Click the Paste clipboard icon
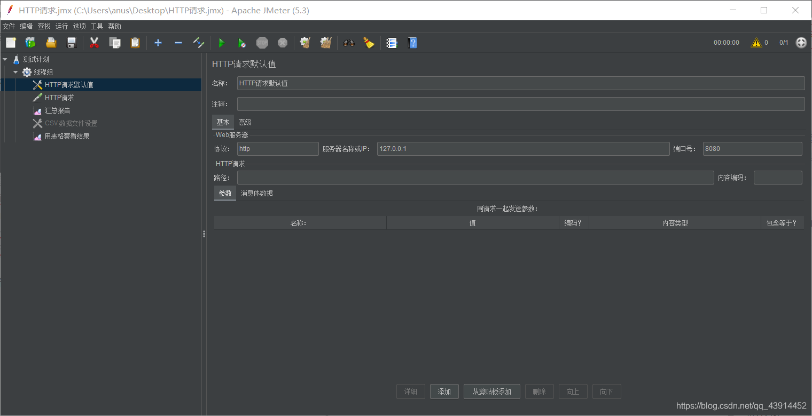This screenshot has width=812, height=416. [x=135, y=43]
